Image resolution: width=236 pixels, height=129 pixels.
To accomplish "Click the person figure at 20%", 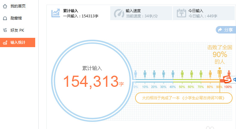I will (154, 74).
